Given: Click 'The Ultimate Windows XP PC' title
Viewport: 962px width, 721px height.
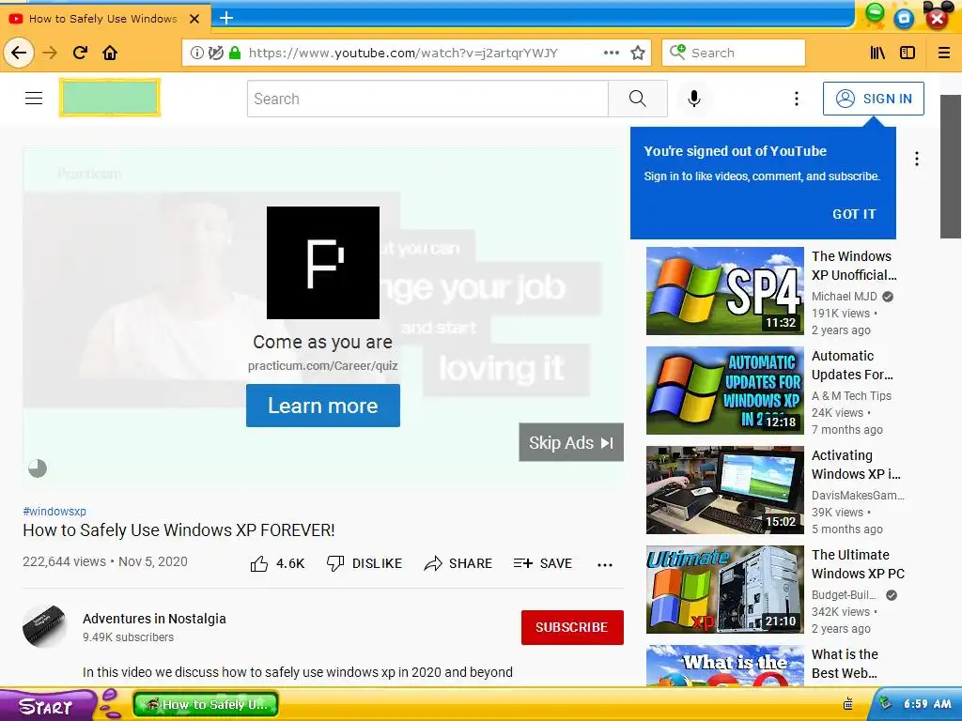Looking at the screenshot, I should [858, 564].
